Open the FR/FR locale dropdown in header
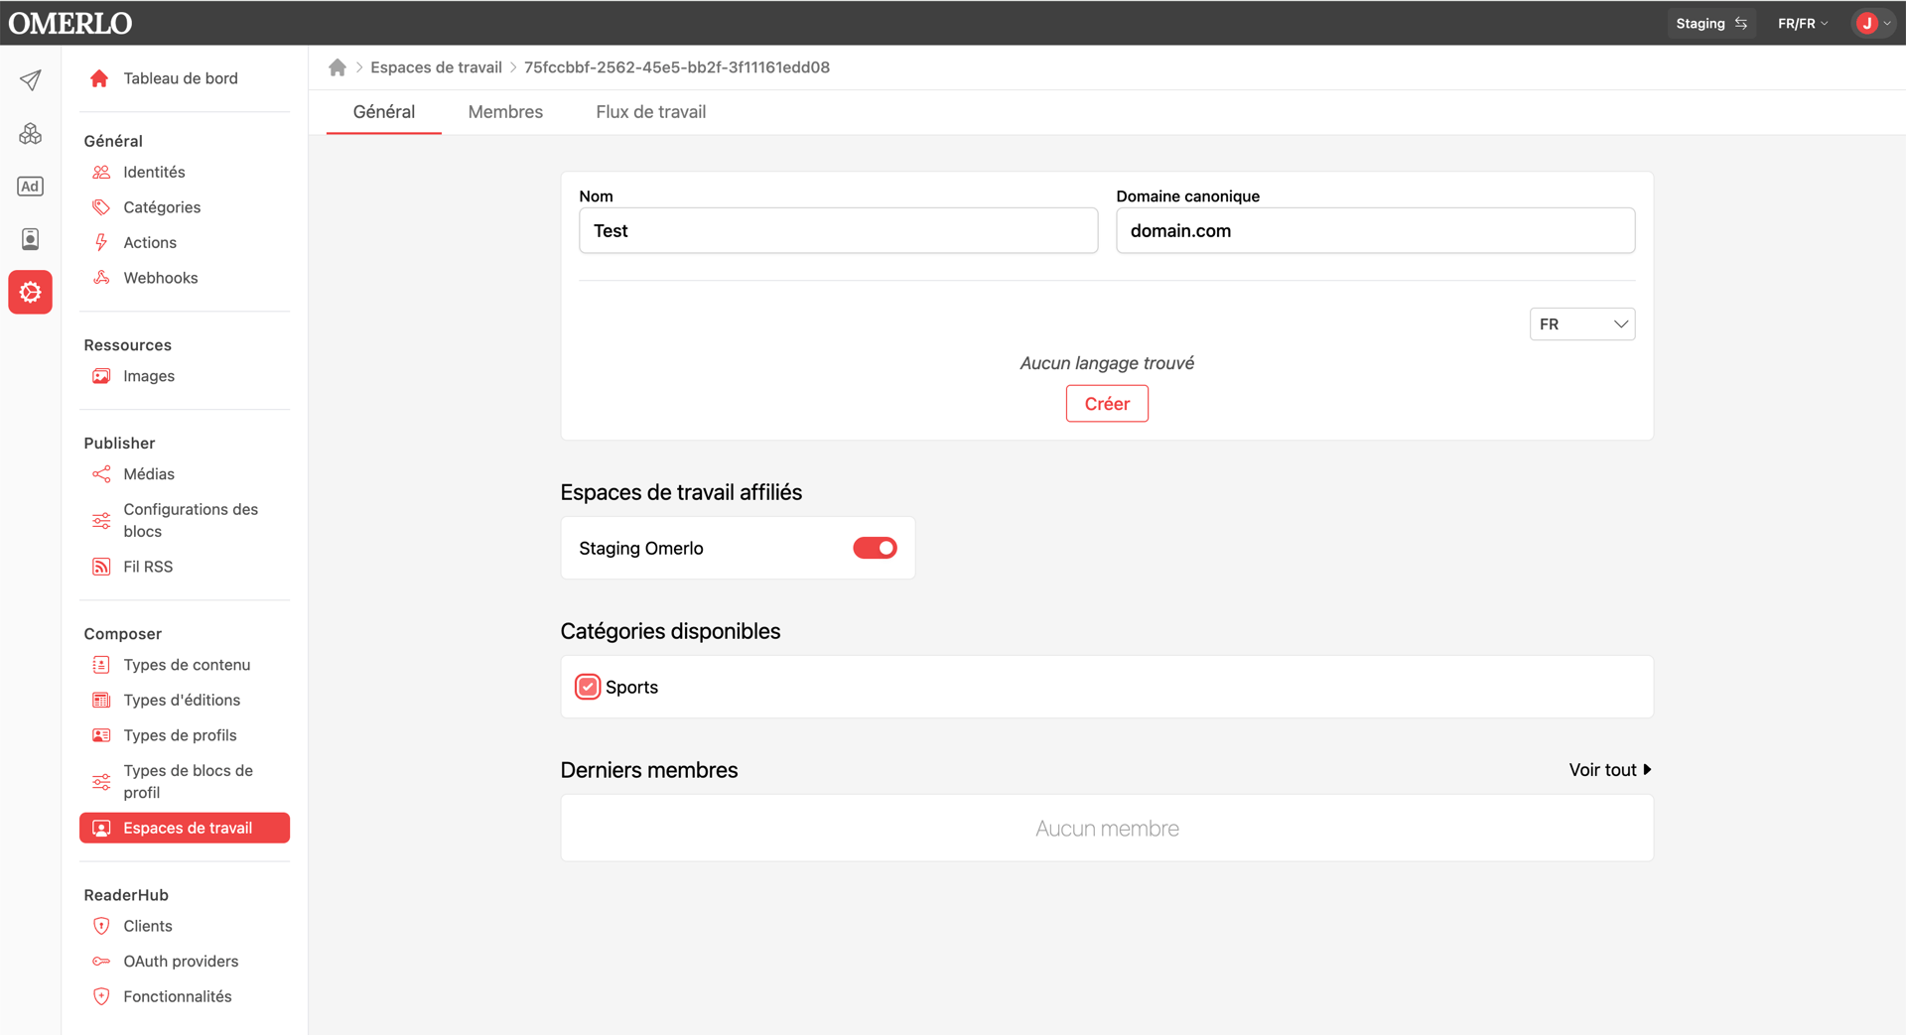 click(x=1803, y=23)
